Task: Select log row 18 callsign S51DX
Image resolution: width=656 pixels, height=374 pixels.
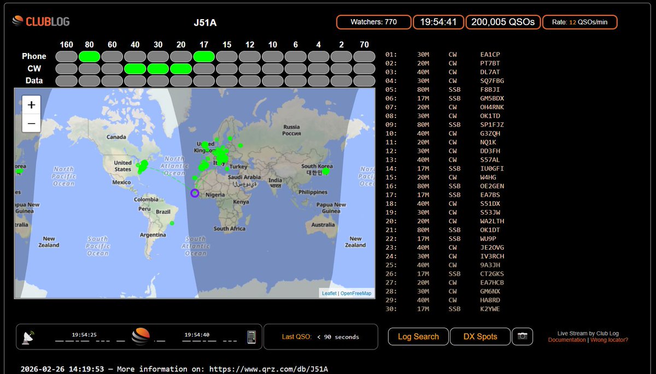Action: pyautogui.click(x=490, y=204)
